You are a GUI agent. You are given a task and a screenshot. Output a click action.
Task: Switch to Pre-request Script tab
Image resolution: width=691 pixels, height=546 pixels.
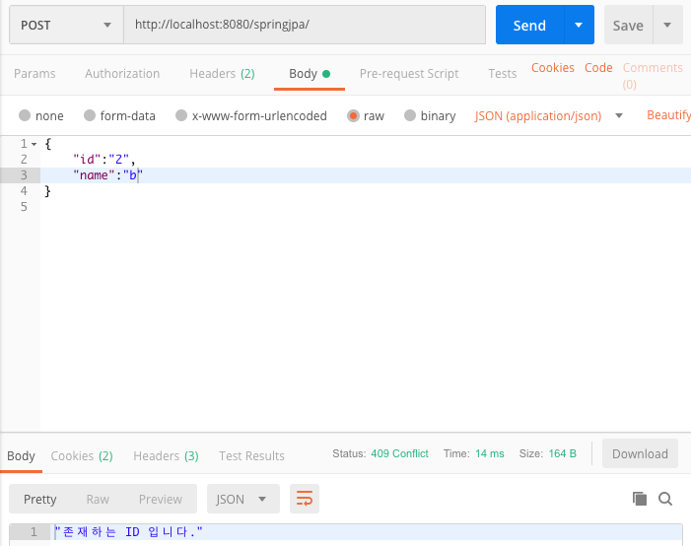point(409,74)
